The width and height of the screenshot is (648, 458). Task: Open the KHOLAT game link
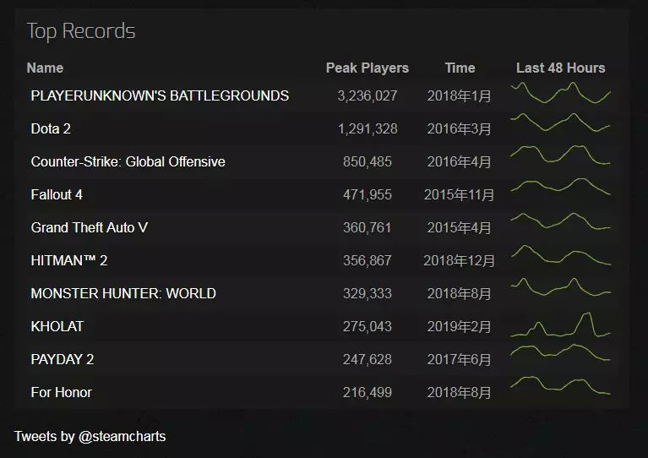pos(57,326)
